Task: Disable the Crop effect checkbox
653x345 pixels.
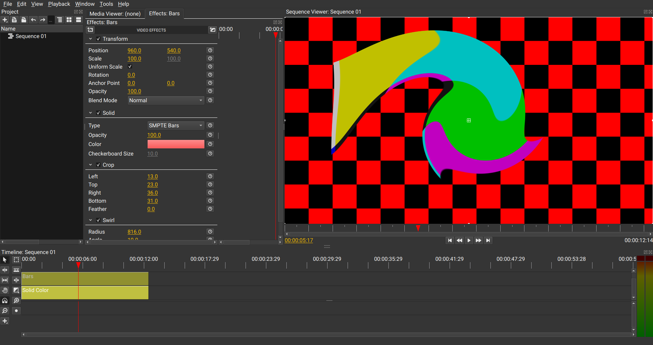Action: 98,165
